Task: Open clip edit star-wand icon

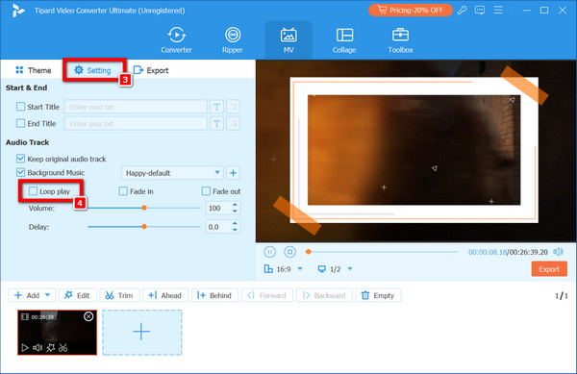Action: 50,347
